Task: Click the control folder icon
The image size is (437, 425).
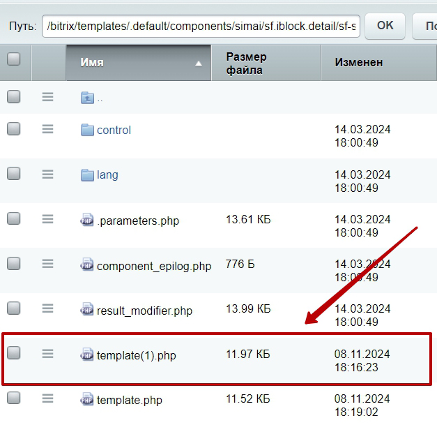Action: [87, 130]
